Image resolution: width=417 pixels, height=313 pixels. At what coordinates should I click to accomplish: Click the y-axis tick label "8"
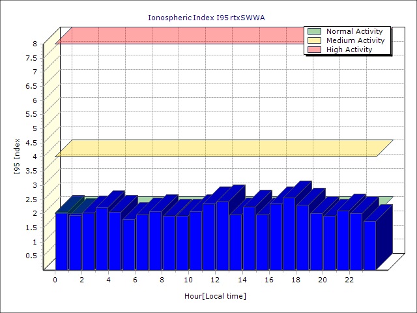tap(35, 44)
